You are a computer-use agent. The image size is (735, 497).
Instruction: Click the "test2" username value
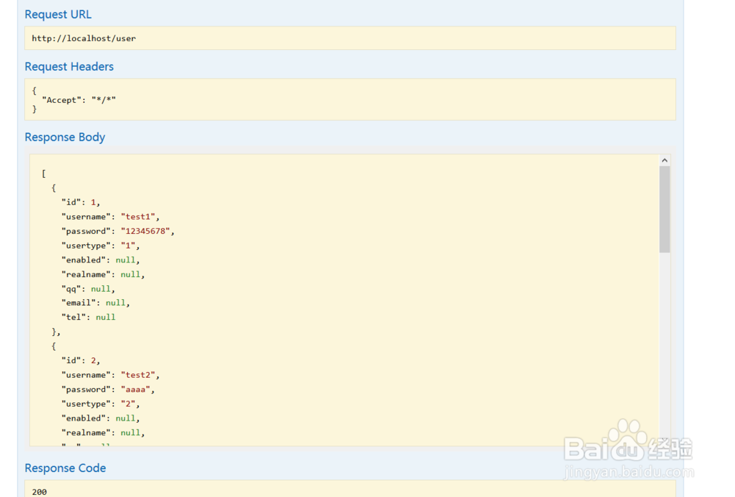click(x=138, y=375)
